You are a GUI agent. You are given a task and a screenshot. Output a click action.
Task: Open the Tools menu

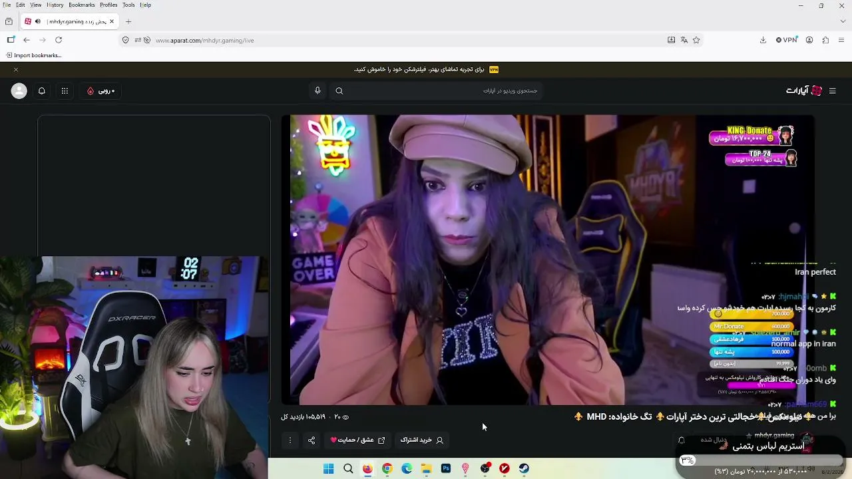pos(128,5)
